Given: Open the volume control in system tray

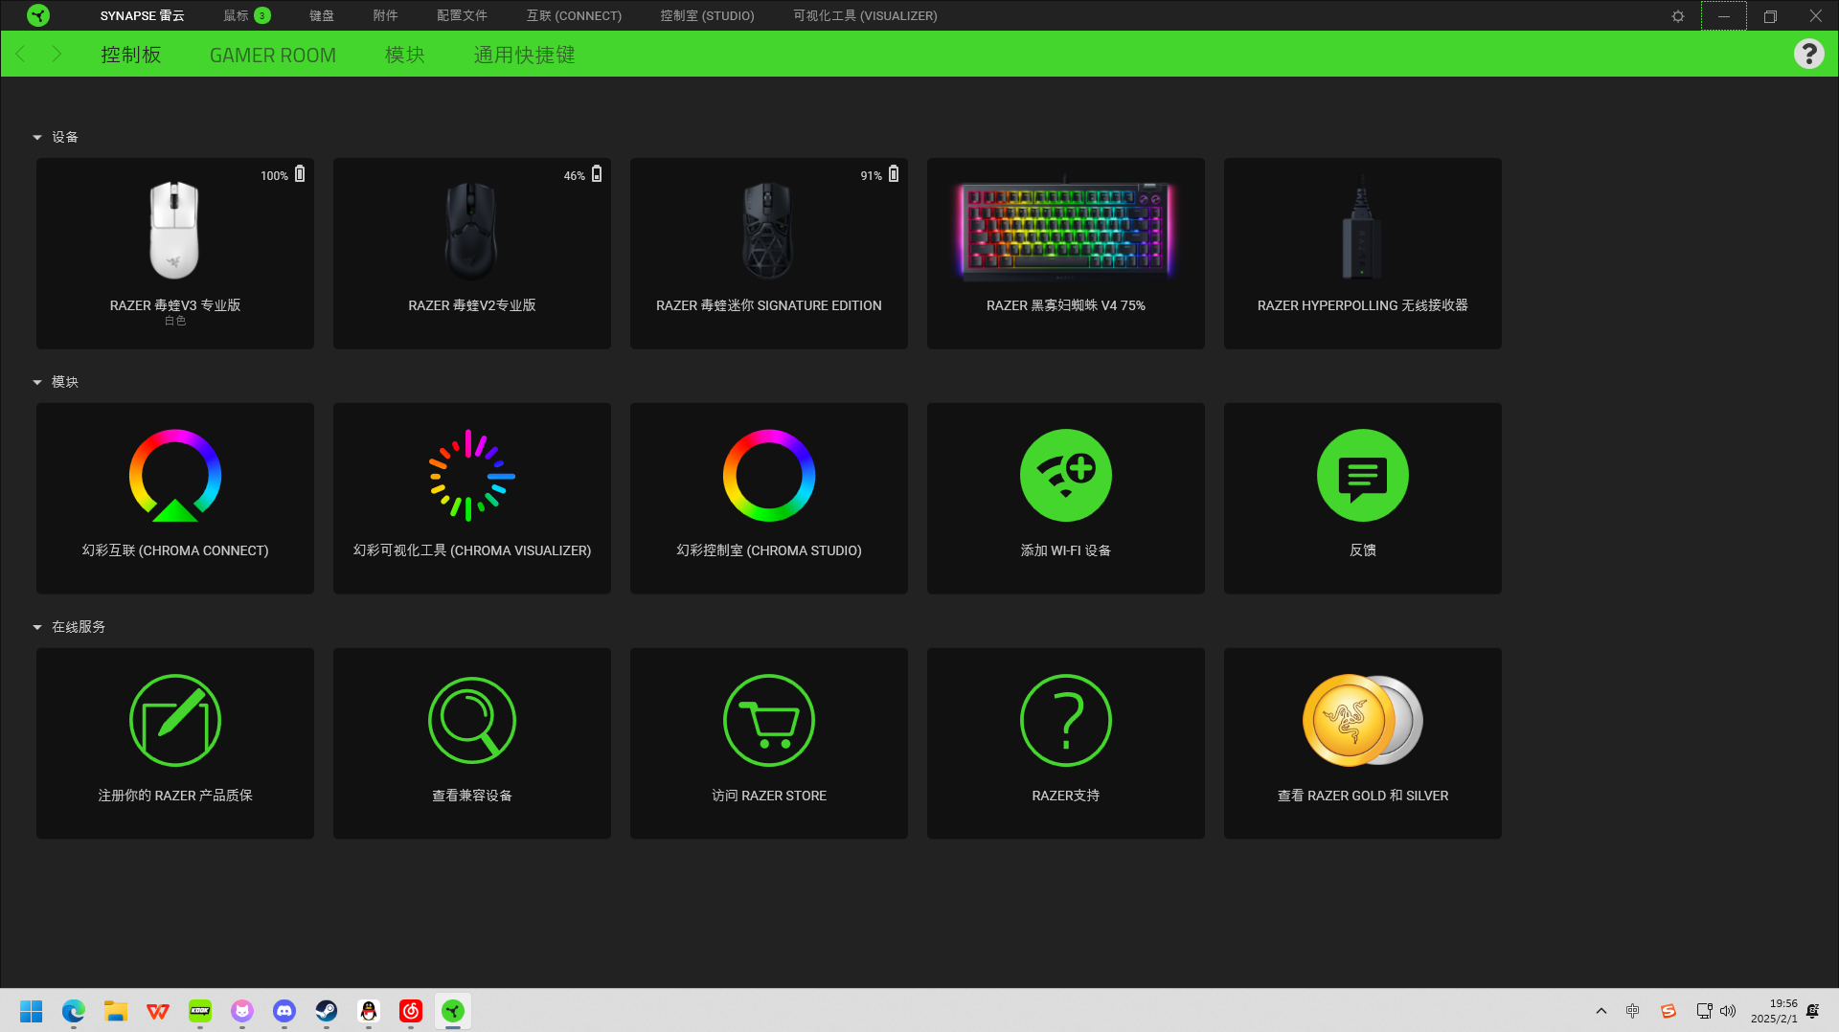Looking at the screenshot, I should pos(1728,1011).
